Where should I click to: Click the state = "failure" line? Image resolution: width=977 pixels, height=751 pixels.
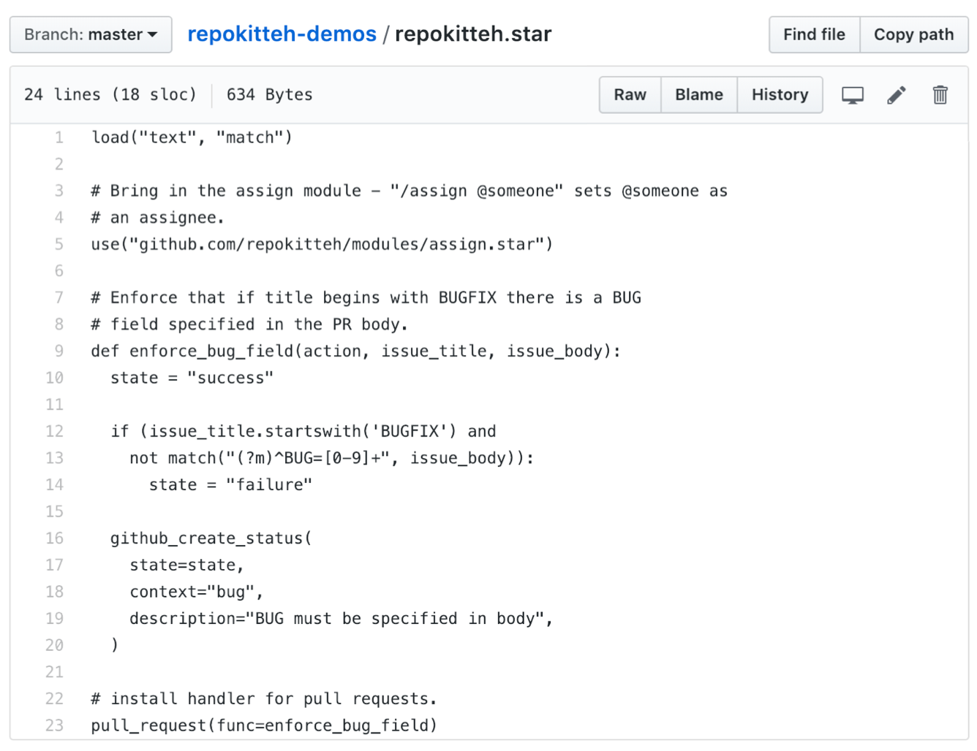coord(230,484)
